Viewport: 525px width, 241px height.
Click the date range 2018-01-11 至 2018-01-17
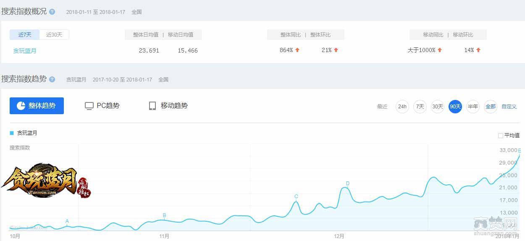coord(96,12)
